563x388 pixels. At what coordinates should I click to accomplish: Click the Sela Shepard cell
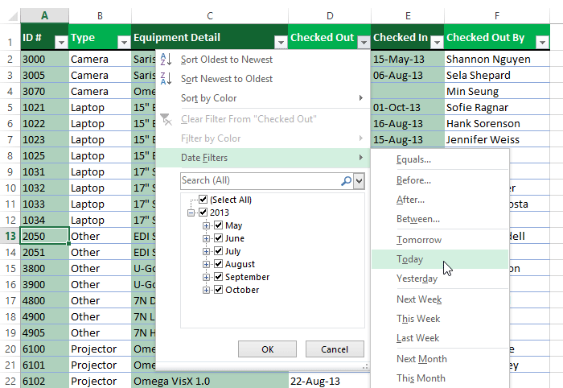coord(497,75)
